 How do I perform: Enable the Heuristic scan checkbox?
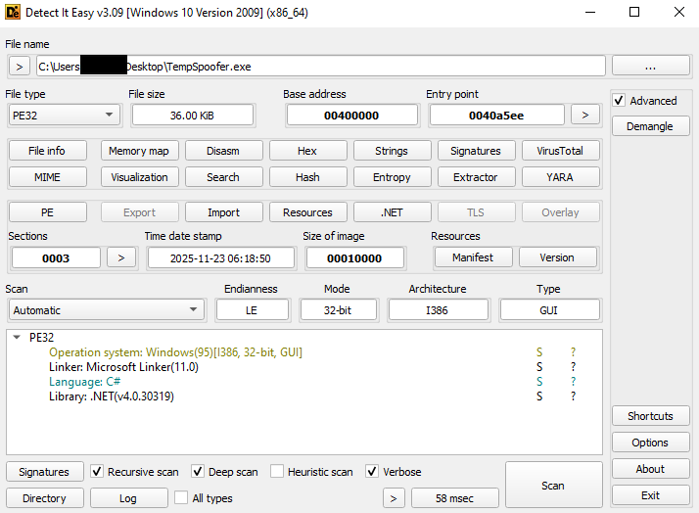(277, 472)
